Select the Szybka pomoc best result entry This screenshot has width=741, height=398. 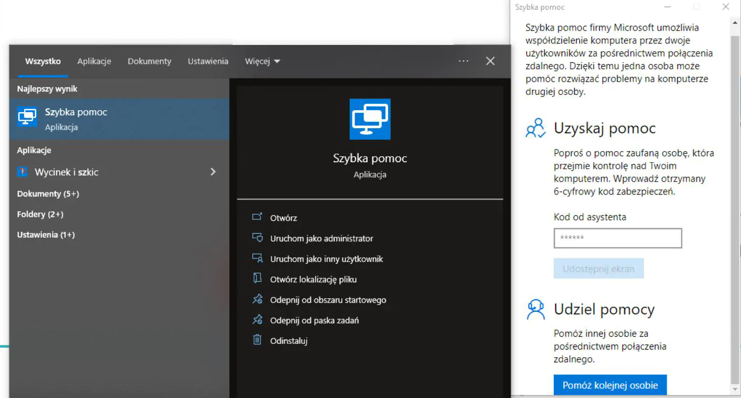click(x=119, y=119)
